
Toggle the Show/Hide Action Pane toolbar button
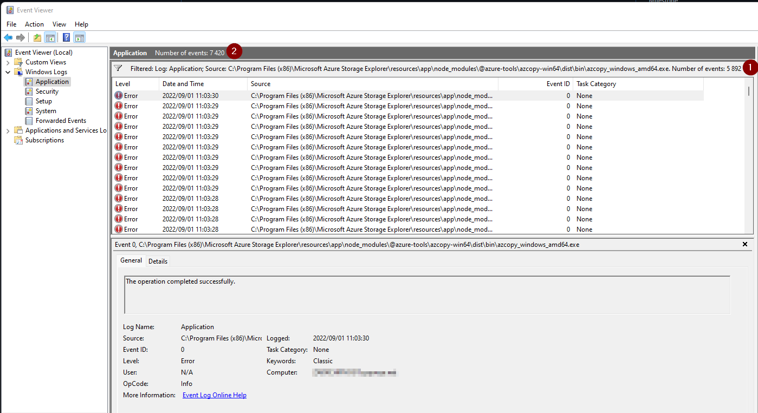79,37
